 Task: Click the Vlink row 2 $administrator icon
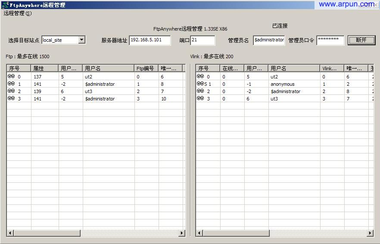200,91
